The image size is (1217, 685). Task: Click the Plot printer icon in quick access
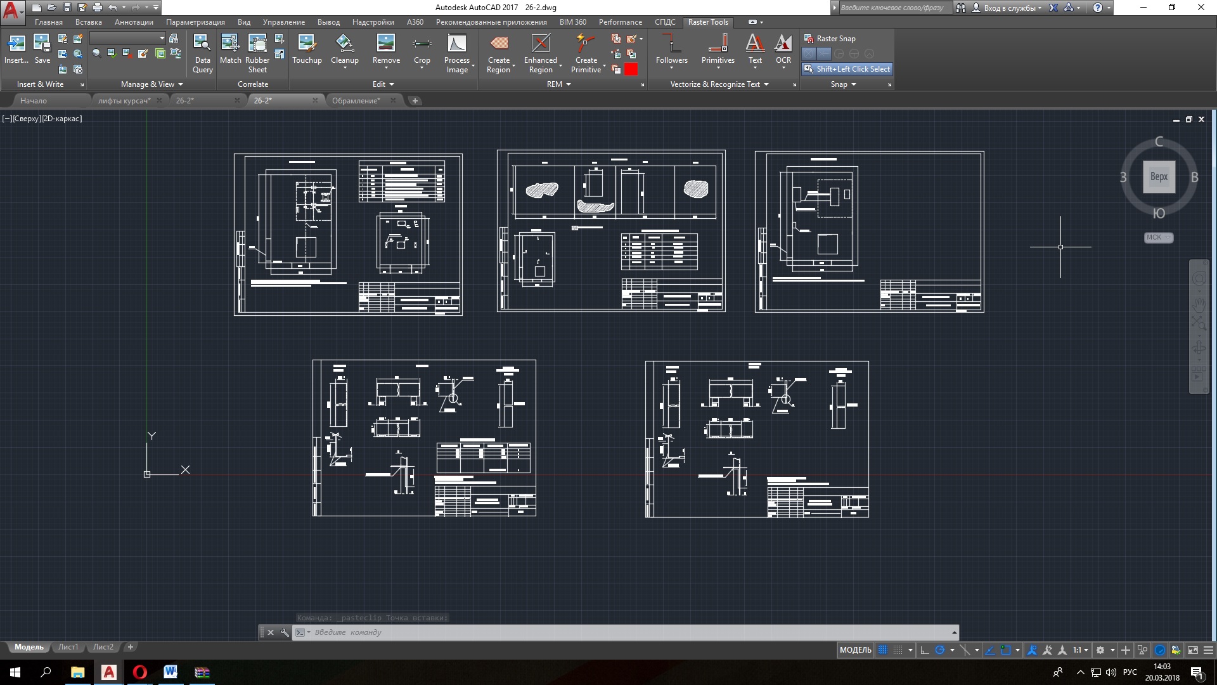pyautogui.click(x=98, y=8)
